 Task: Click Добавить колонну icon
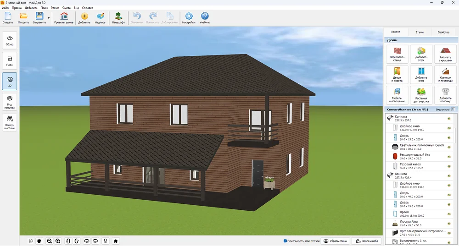click(x=445, y=95)
